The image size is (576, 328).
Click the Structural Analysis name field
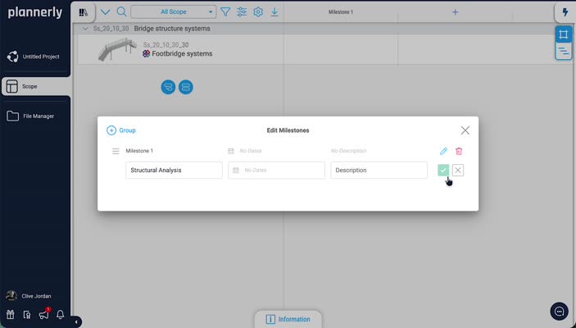(174, 171)
